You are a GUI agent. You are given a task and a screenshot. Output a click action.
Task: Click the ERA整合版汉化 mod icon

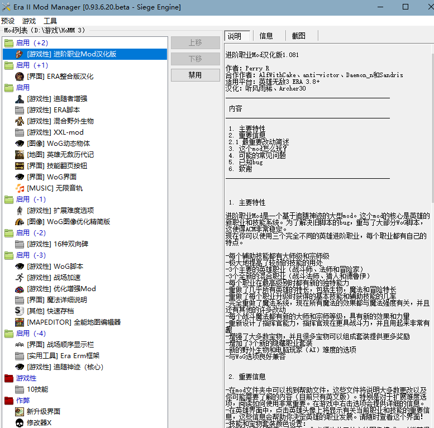(20, 77)
